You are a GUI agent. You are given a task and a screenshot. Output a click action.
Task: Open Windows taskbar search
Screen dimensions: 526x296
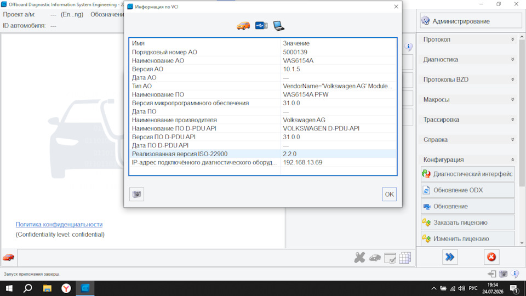[28, 288]
